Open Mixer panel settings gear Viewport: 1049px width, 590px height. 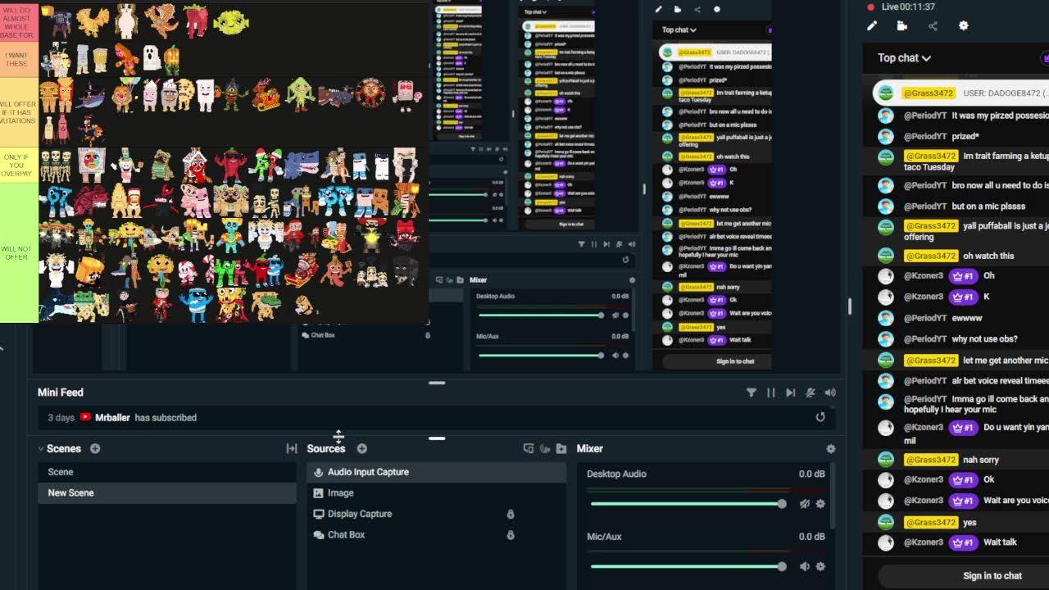pyautogui.click(x=831, y=448)
